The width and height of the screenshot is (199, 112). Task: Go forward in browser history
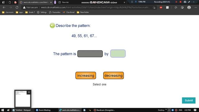click(x=10, y=7)
